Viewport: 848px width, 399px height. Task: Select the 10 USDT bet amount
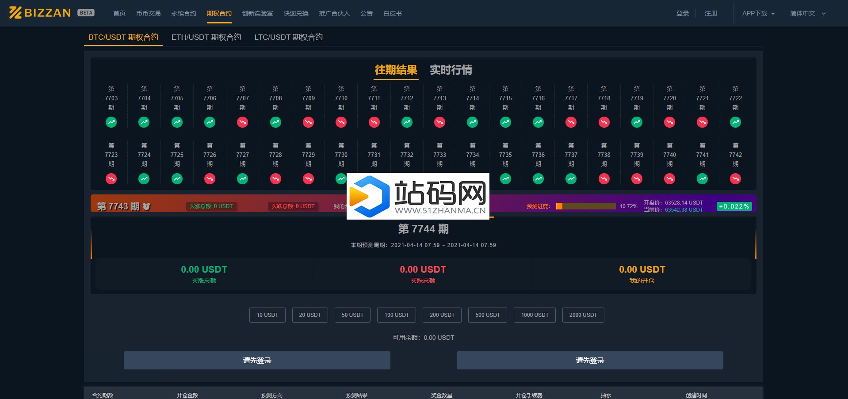click(267, 315)
